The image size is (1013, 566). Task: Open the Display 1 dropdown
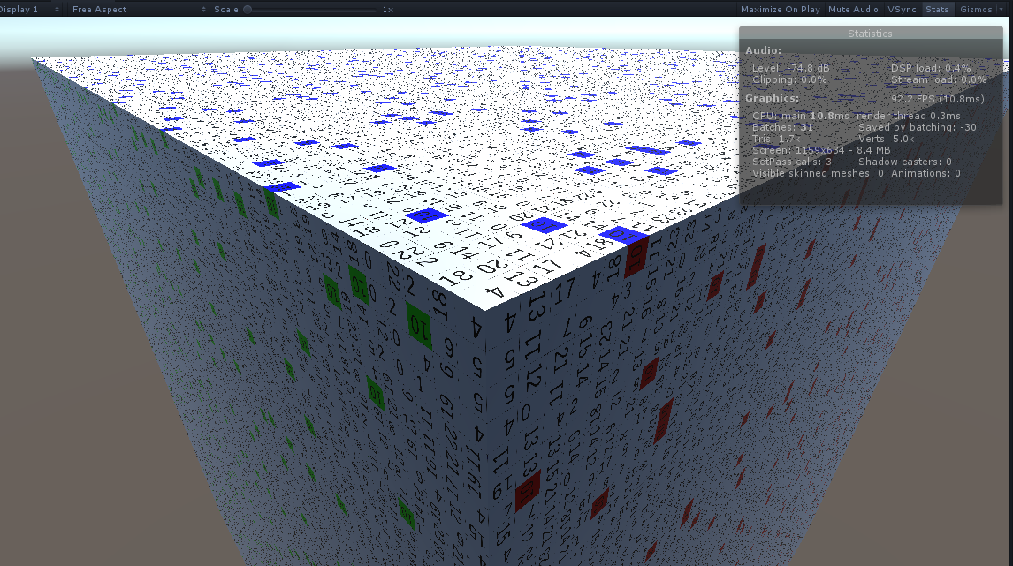tap(30, 9)
